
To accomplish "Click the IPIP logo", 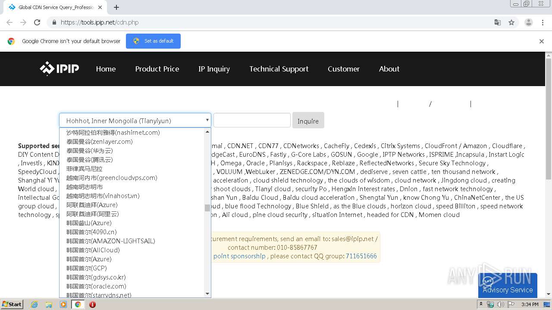I will [x=59, y=69].
